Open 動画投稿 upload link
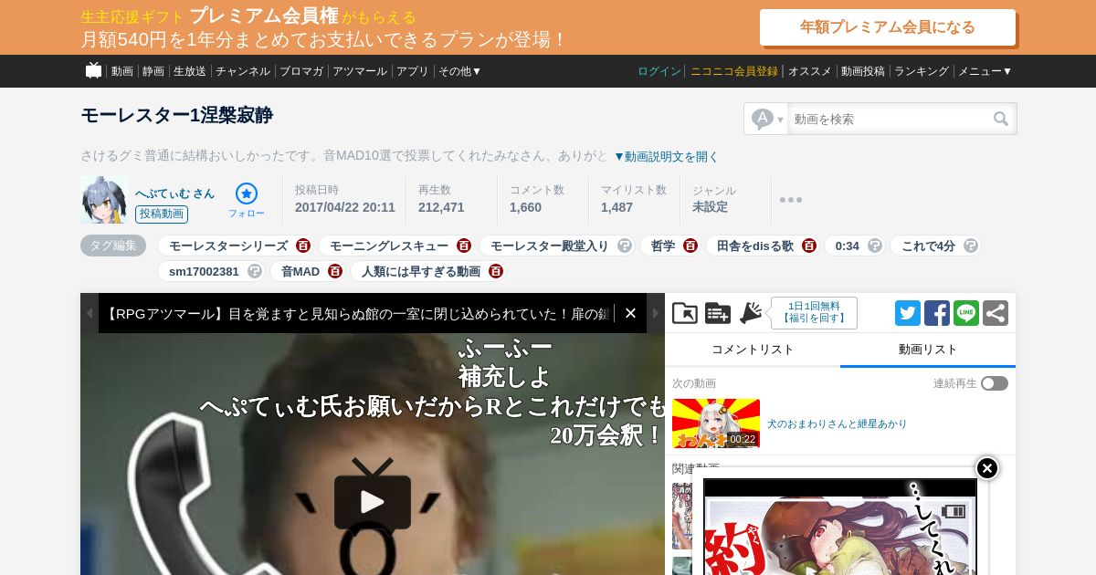1096x575 pixels. click(x=863, y=71)
